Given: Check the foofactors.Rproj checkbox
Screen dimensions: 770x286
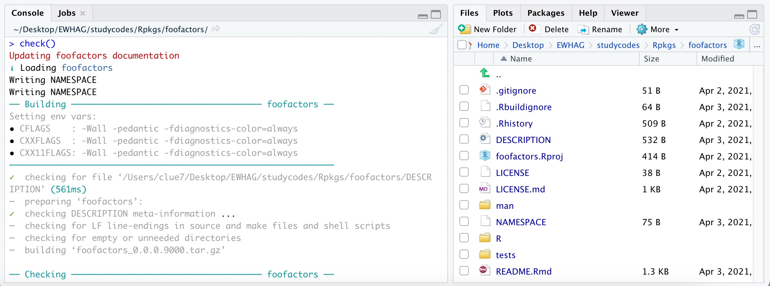Looking at the screenshot, I should [464, 156].
